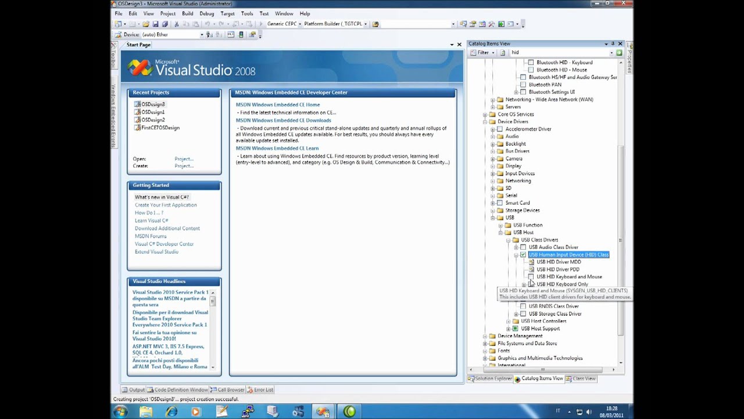This screenshot has height=419, width=744.
Task: Click Windows Start orb on taskbar
Action: click(120, 411)
